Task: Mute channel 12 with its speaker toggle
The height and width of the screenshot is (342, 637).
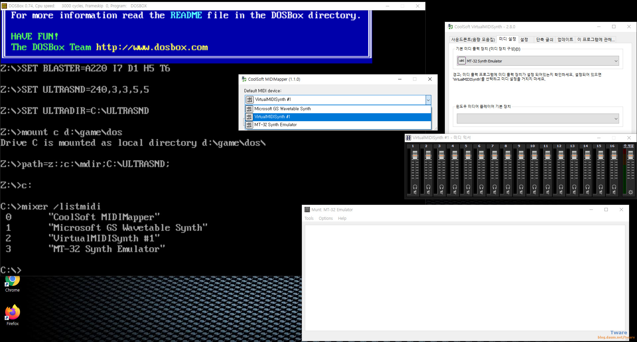Action: point(561,192)
